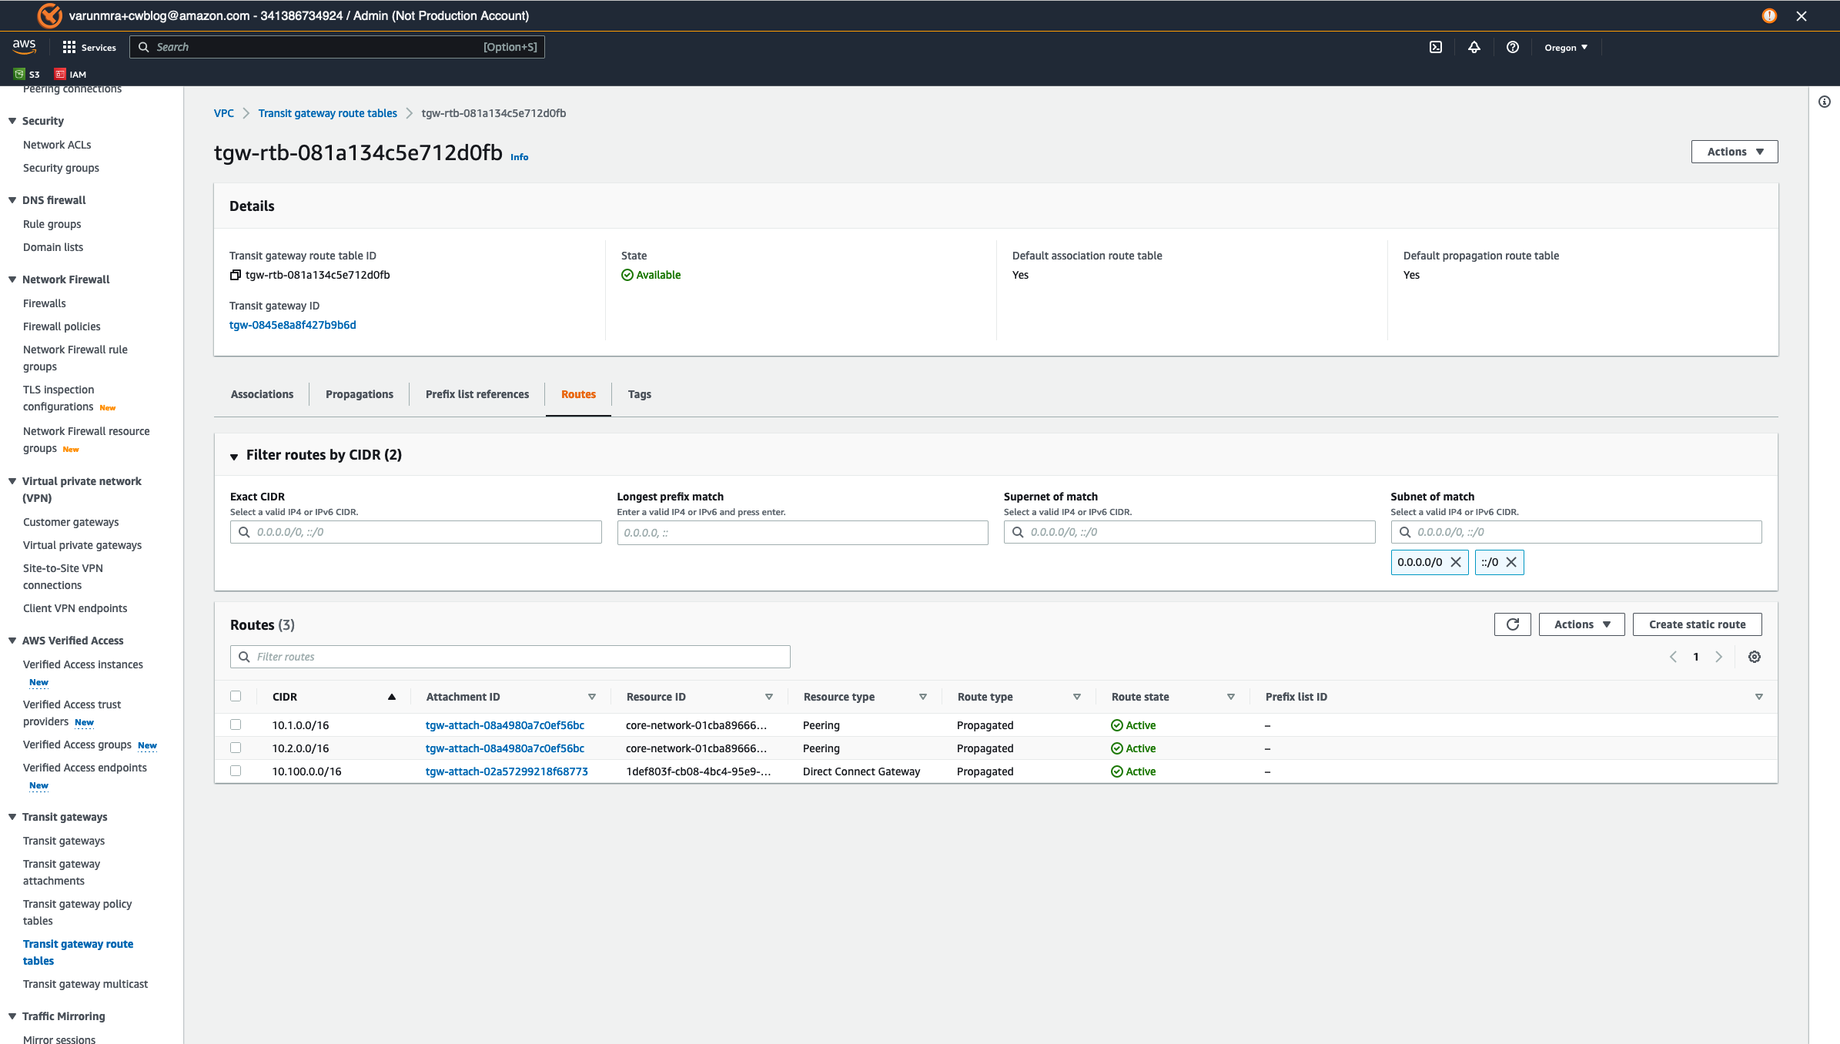Viewport: 1840px width, 1044px height.
Task: Click the help question mark icon
Action: click(x=1512, y=47)
